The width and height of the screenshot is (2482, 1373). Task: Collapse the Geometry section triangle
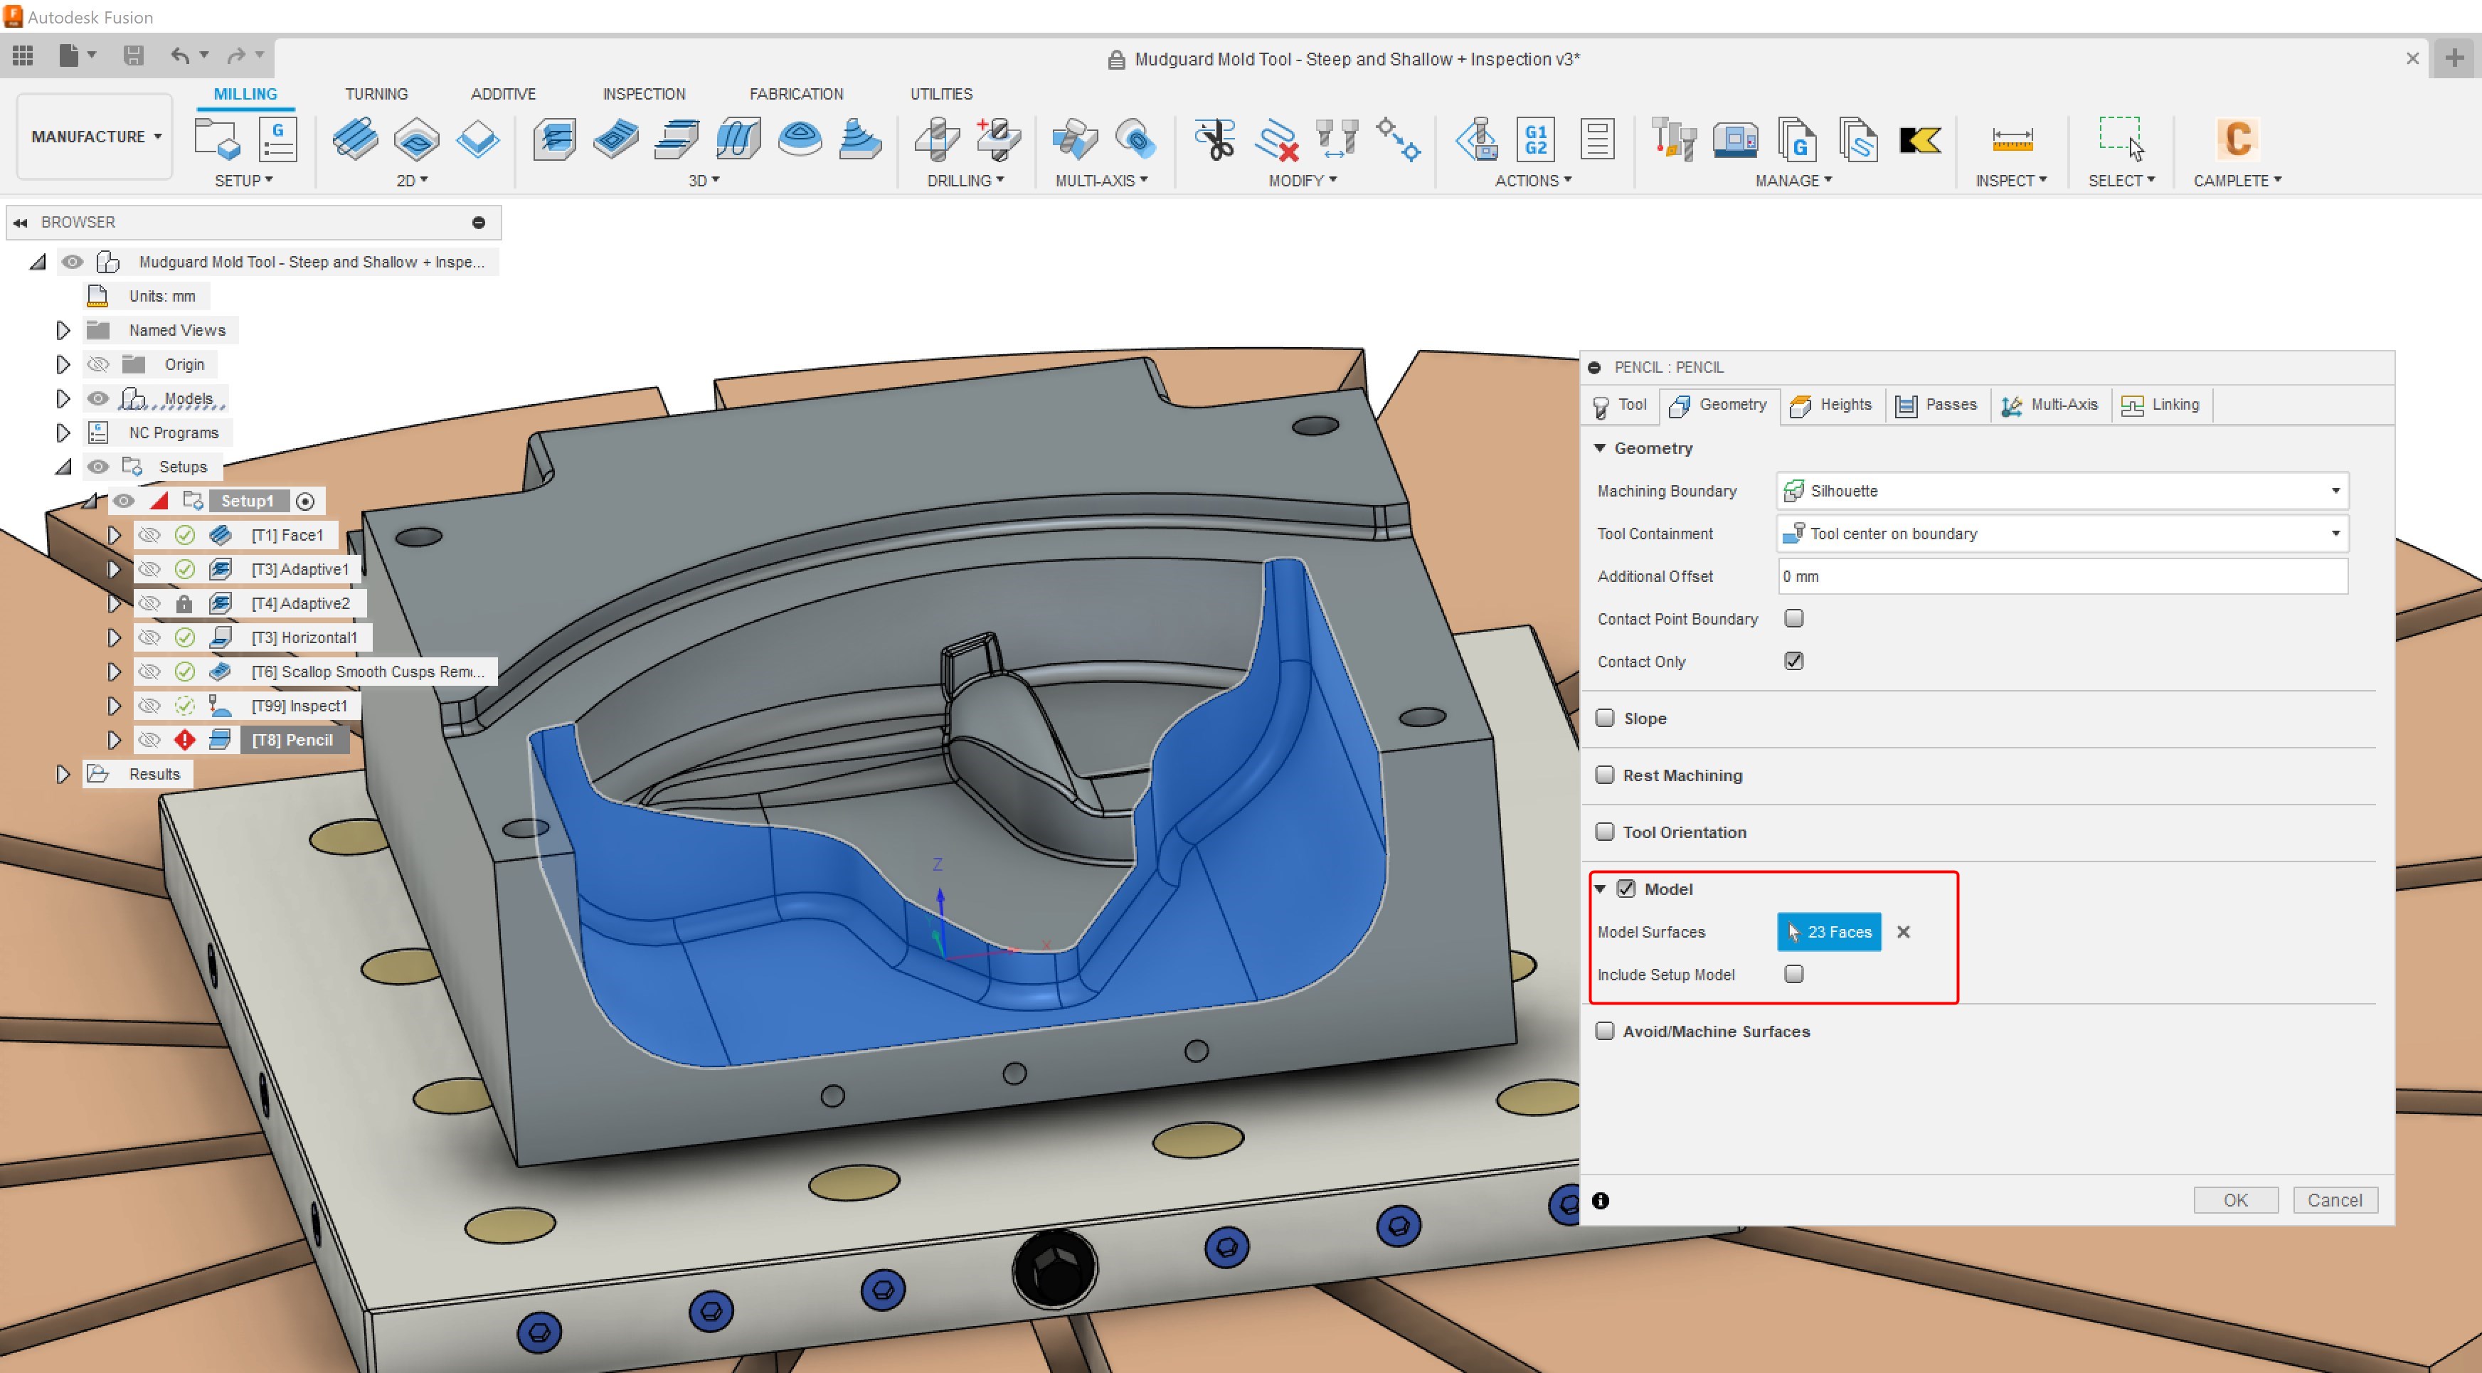tap(1601, 448)
